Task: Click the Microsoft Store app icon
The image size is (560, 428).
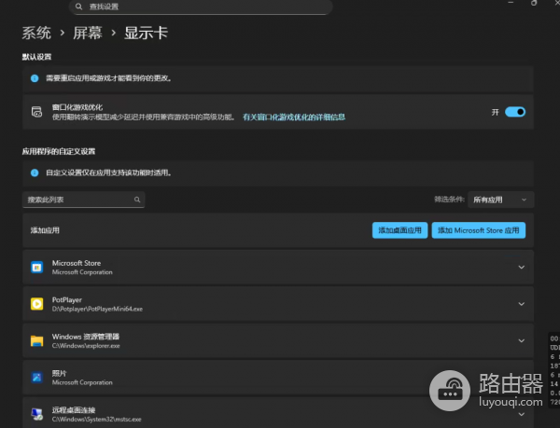Action: [x=36, y=267]
